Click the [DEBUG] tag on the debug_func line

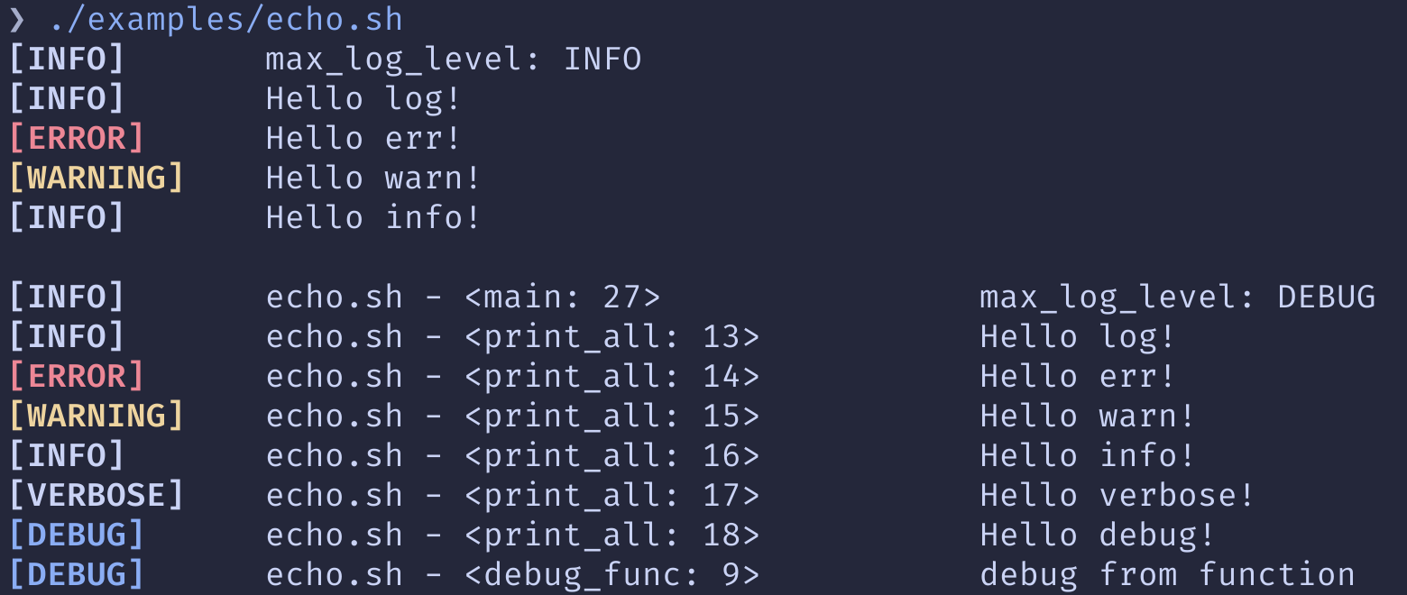coord(77,574)
